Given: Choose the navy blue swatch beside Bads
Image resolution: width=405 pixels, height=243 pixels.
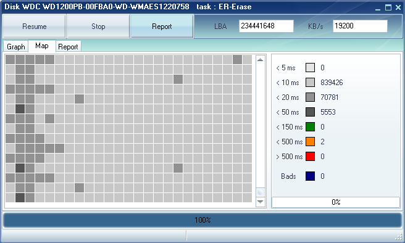Looking at the screenshot, I should tap(310, 176).
